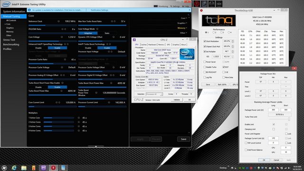Expand the Memory section dropdown in XTU
This screenshot has height=171, width=304.
pos(182,28)
